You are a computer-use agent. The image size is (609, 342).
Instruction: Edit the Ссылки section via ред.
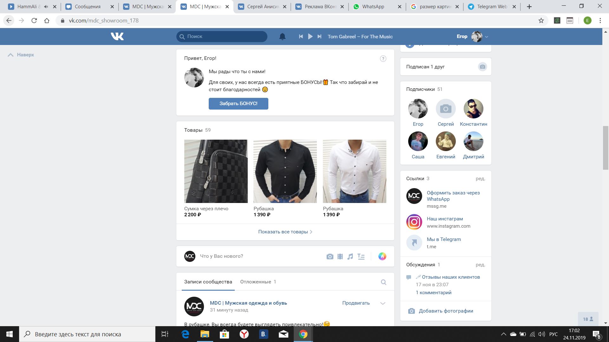point(480,179)
